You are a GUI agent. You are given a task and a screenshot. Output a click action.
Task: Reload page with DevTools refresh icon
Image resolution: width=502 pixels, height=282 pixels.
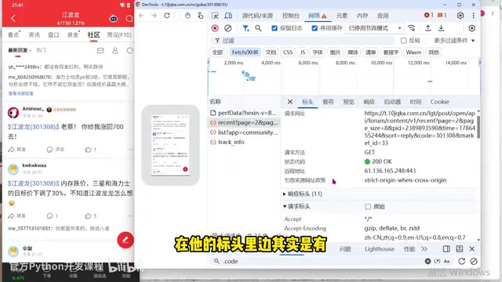(167, 16)
